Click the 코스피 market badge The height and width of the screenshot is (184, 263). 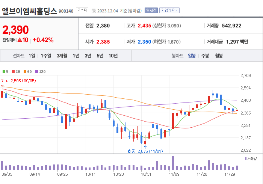point(82,10)
